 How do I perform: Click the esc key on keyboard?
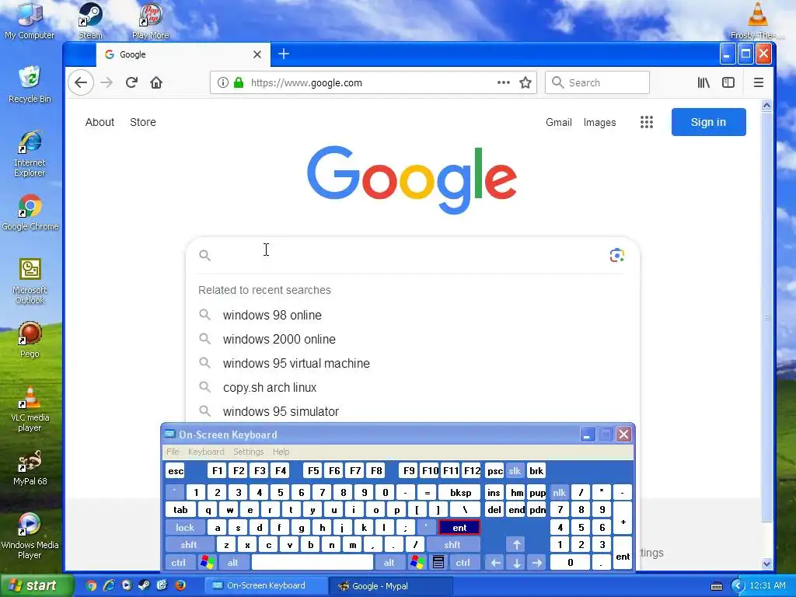[176, 471]
